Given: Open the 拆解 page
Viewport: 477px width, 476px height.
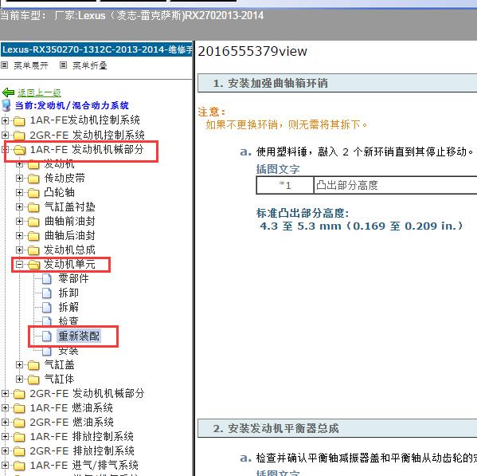Looking at the screenshot, I should [x=68, y=307].
